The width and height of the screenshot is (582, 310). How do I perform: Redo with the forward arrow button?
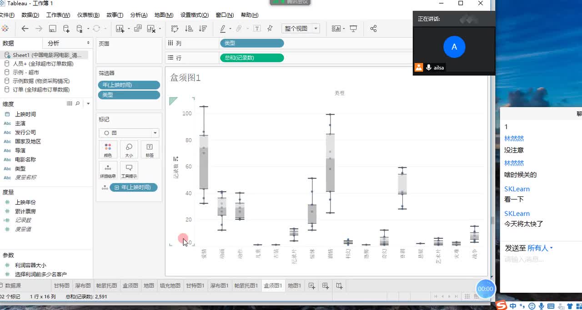click(x=39, y=29)
